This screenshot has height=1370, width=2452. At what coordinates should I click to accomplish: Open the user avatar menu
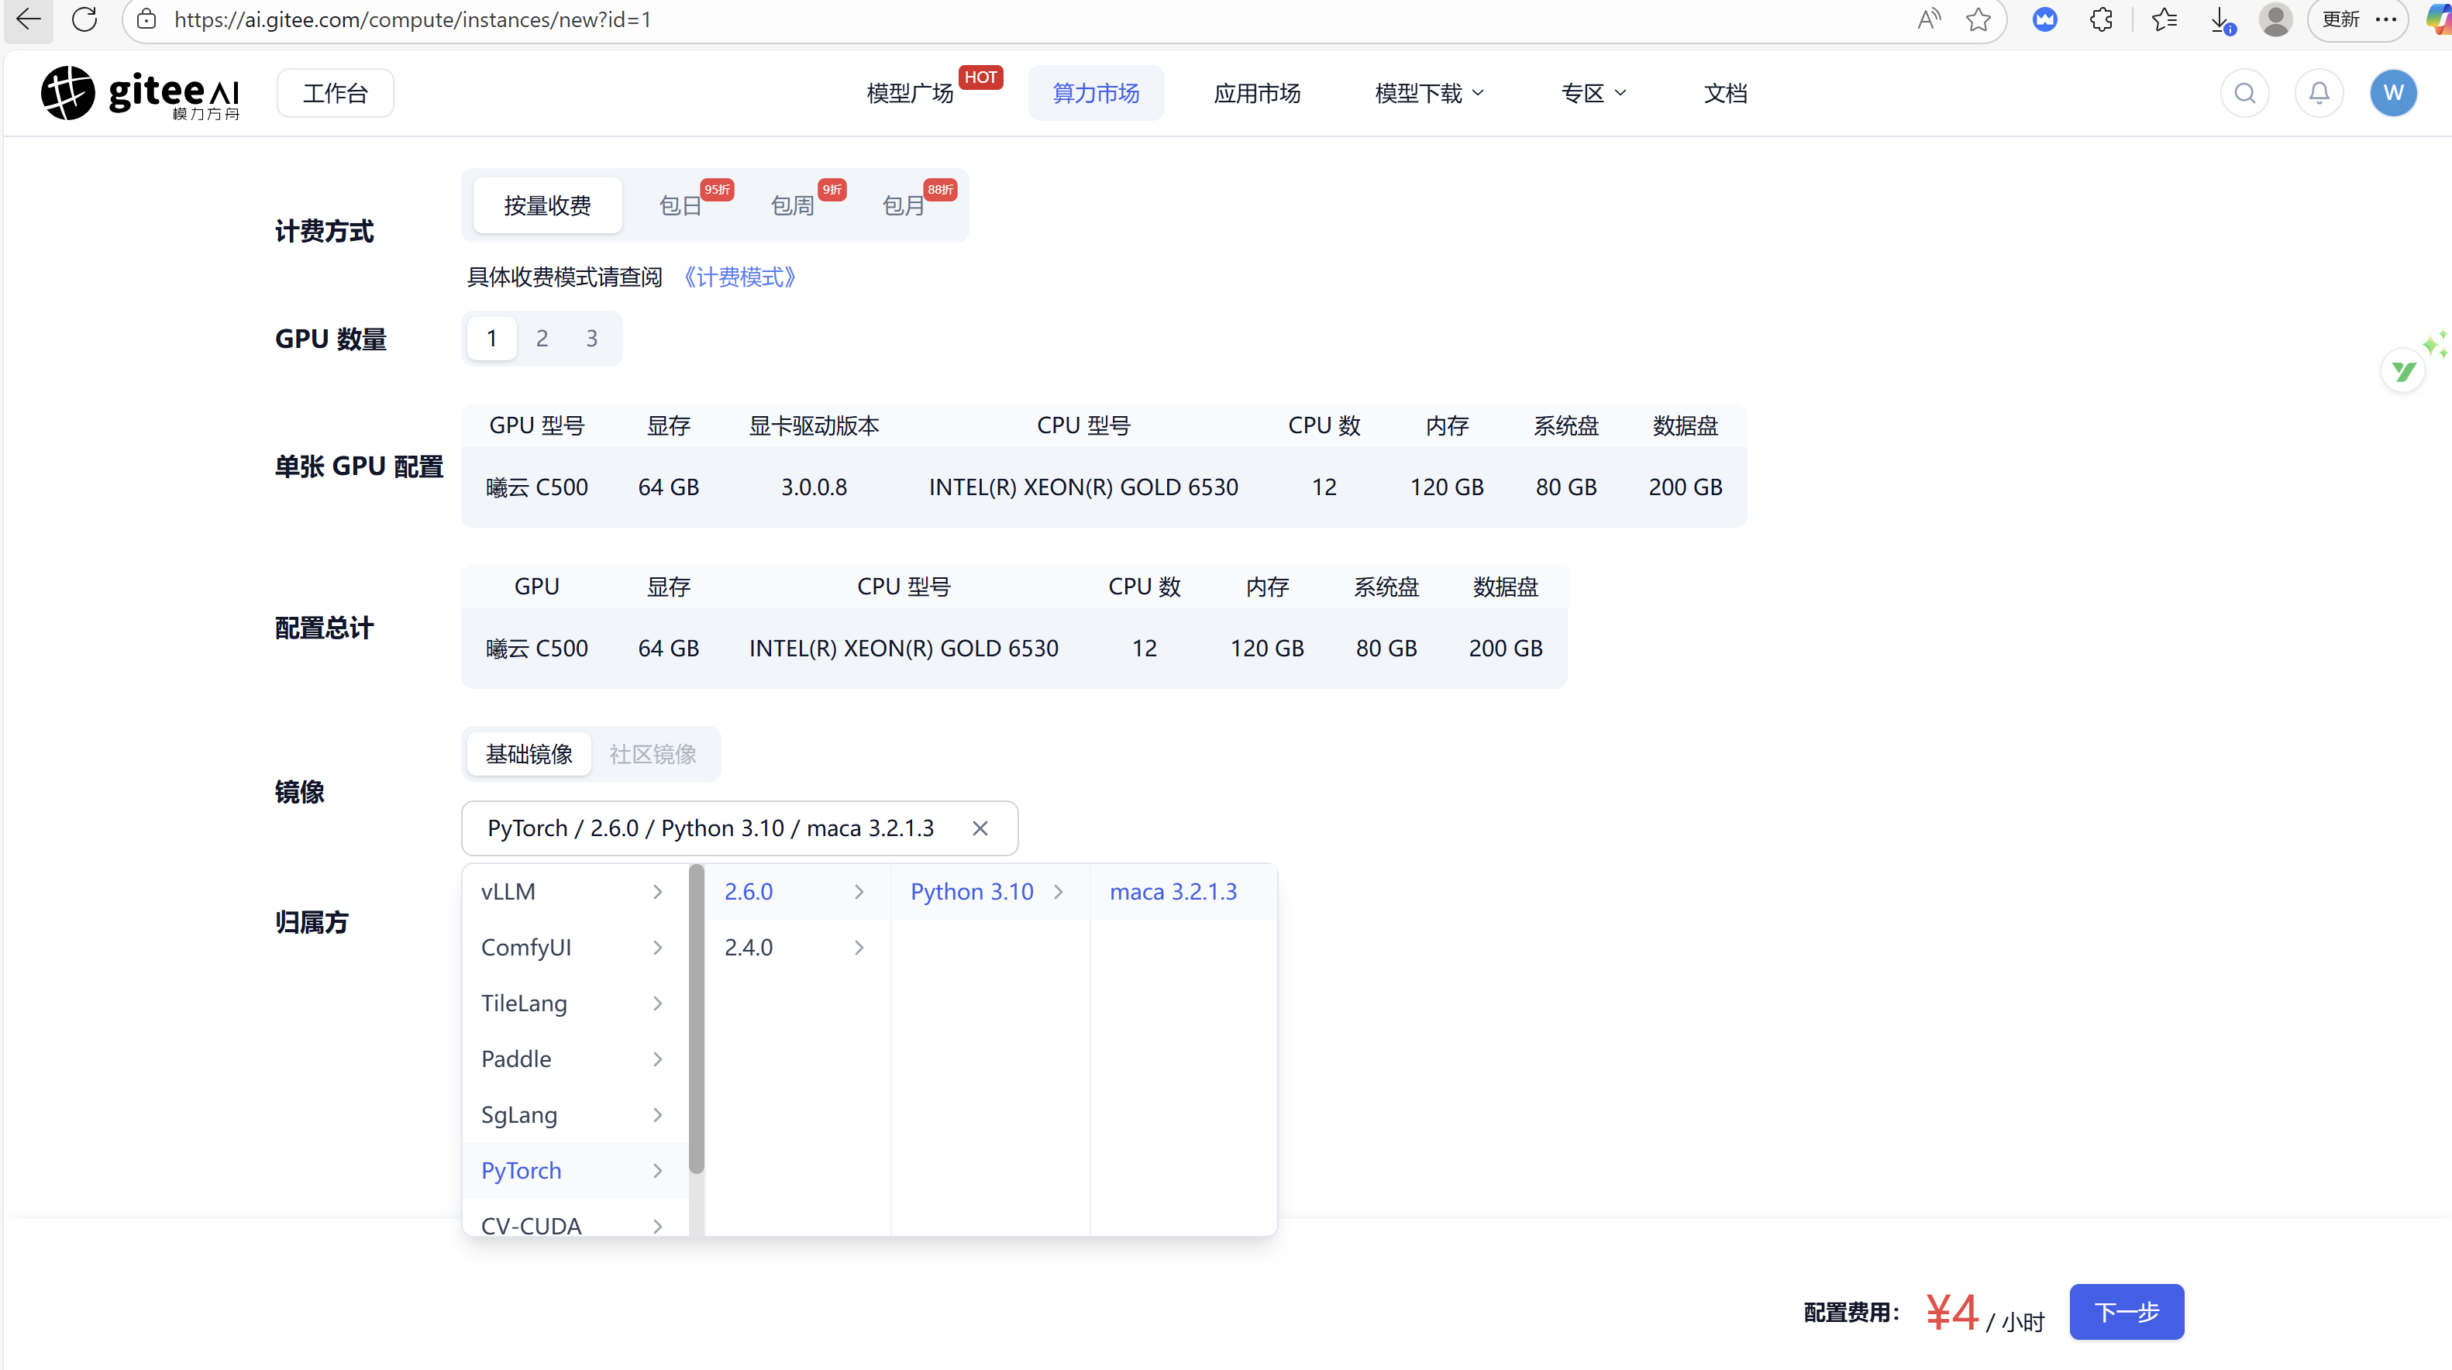[x=2394, y=92]
